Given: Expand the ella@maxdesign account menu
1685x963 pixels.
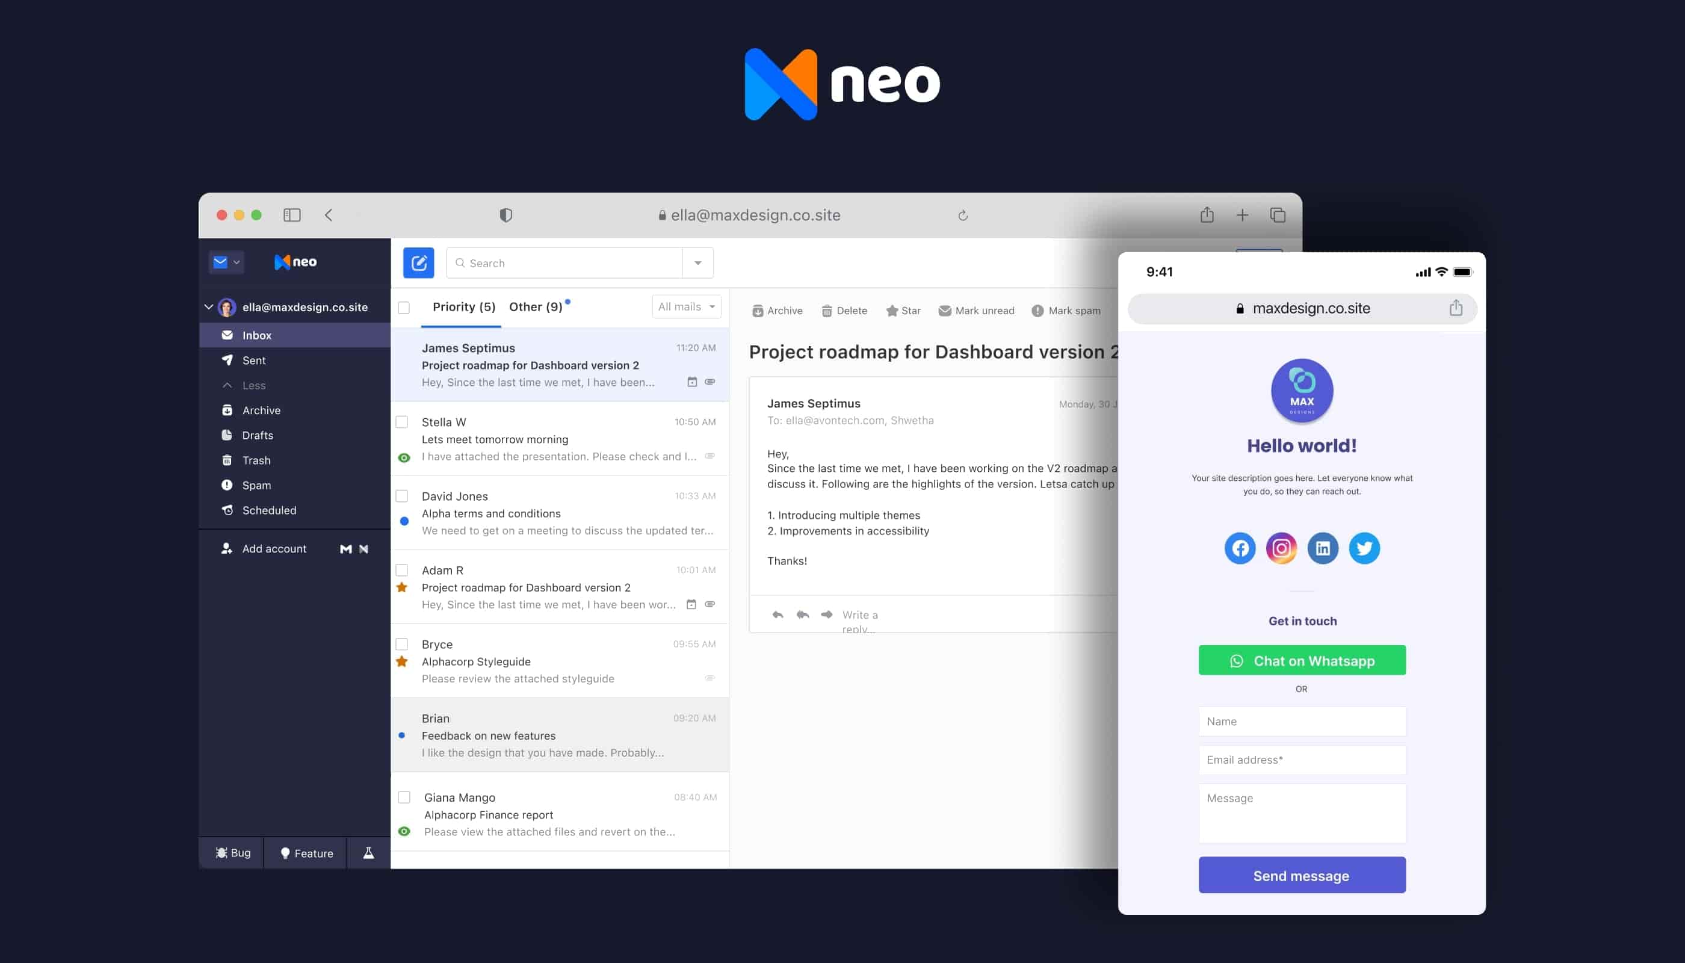Looking at the screenshot, I should (x=209, y=306).
